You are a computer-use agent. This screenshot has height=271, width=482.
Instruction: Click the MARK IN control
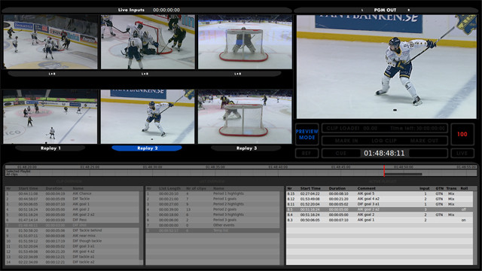click(x=346, y=141)
